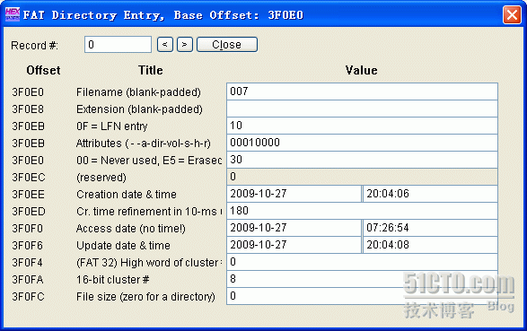Select the 0F = LFN entry label
The image size is (527, 331).
click(x=112, y=126)
